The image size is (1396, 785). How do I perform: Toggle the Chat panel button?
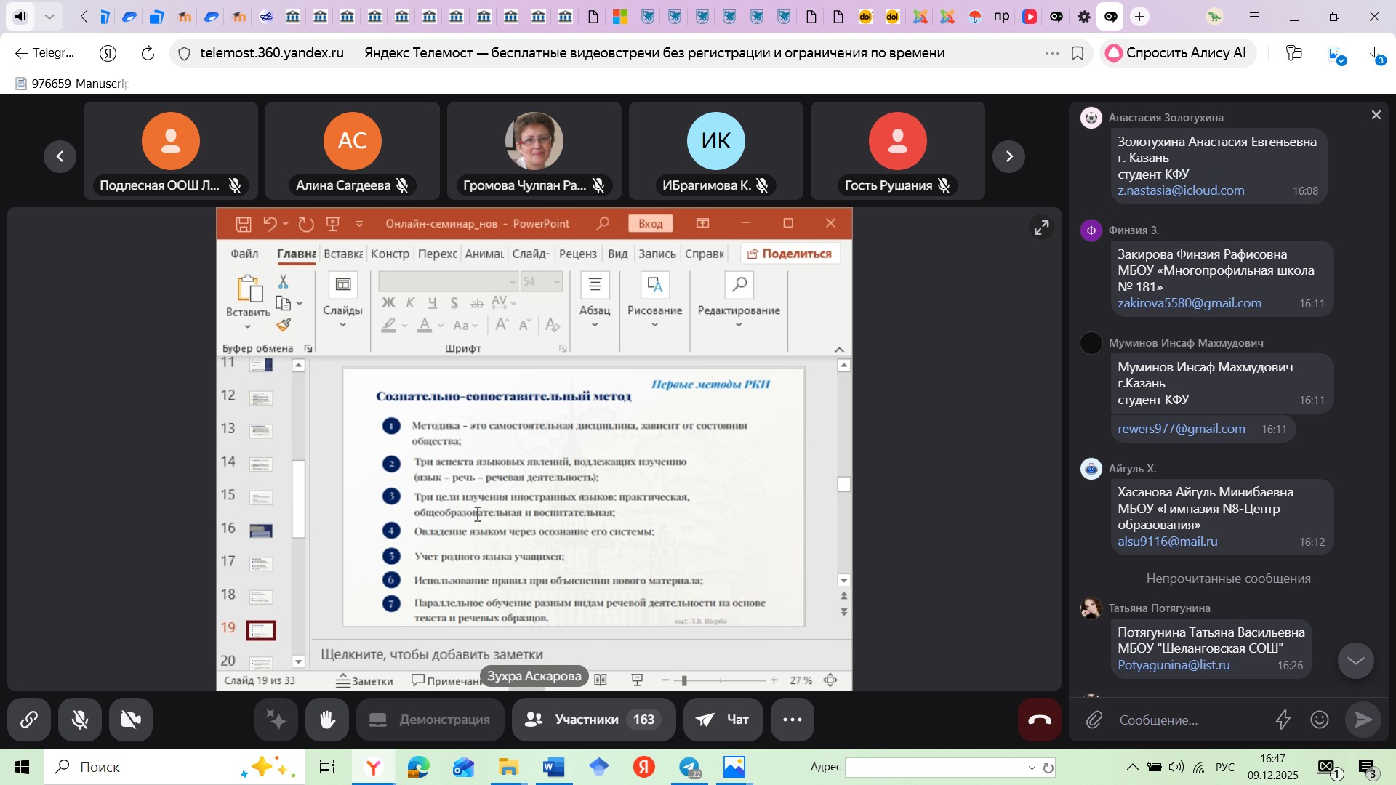(723, 720)
